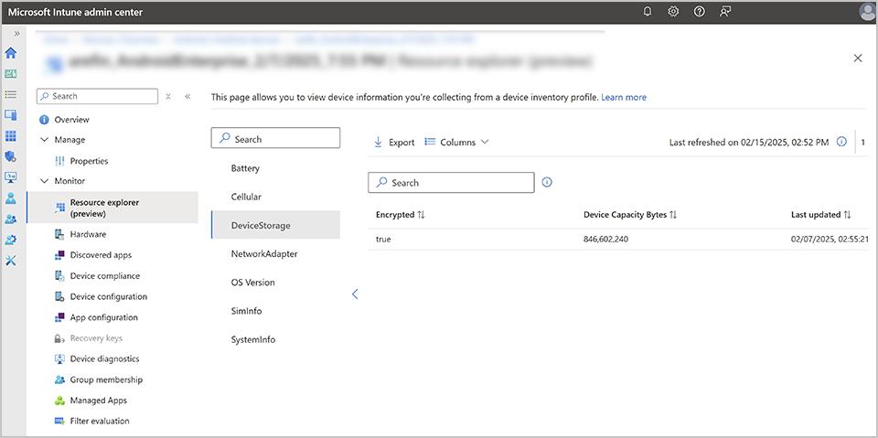Open the settings gear icon

click(x=674, y=12)
